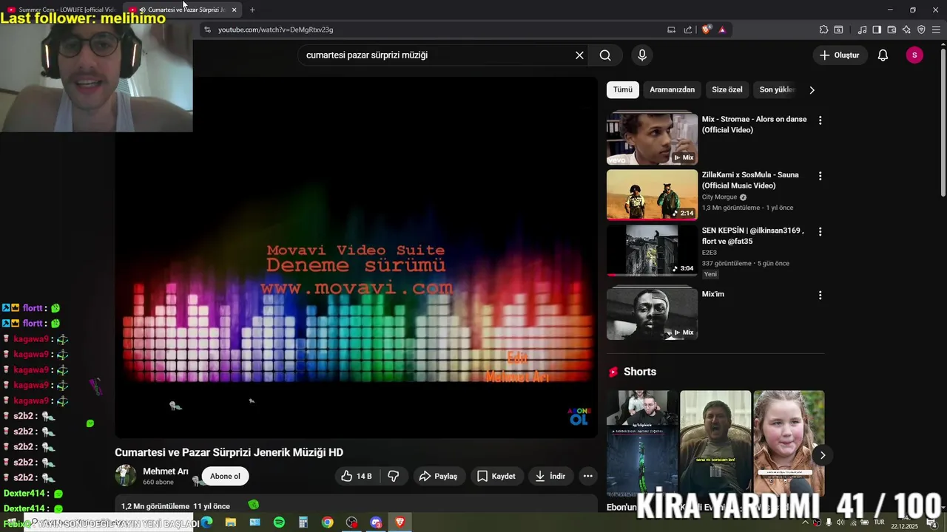Play SEN KEPSİN video thumbnail
This screenshot has height=532, width=947.
tap(652, 250)
